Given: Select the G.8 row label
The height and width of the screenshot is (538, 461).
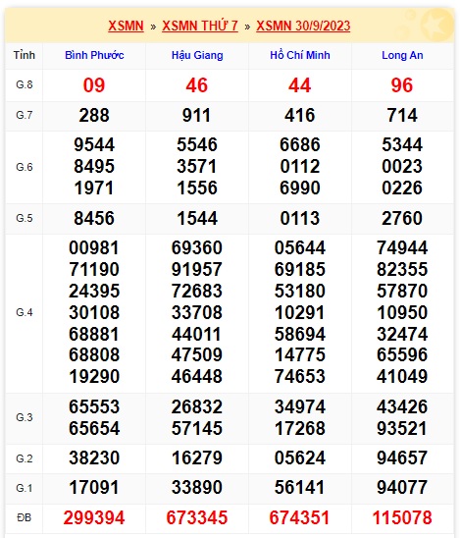Looking at the screenshot, I should pos(24,84).
